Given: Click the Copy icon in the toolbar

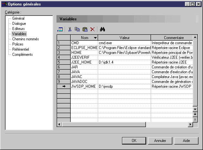Looking at the screenshot, I should point(77,29).
